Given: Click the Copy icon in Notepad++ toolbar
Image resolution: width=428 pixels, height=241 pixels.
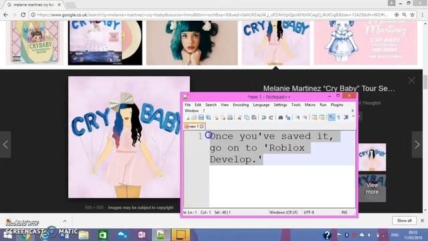Looking at the screenshot, I should pos(247,118).
